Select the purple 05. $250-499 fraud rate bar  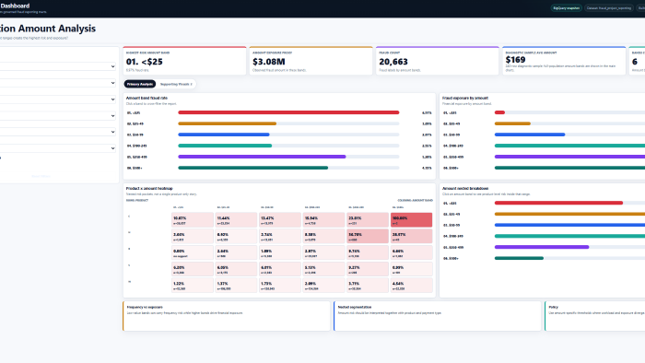pyautogui.click(x=262, y=157)
